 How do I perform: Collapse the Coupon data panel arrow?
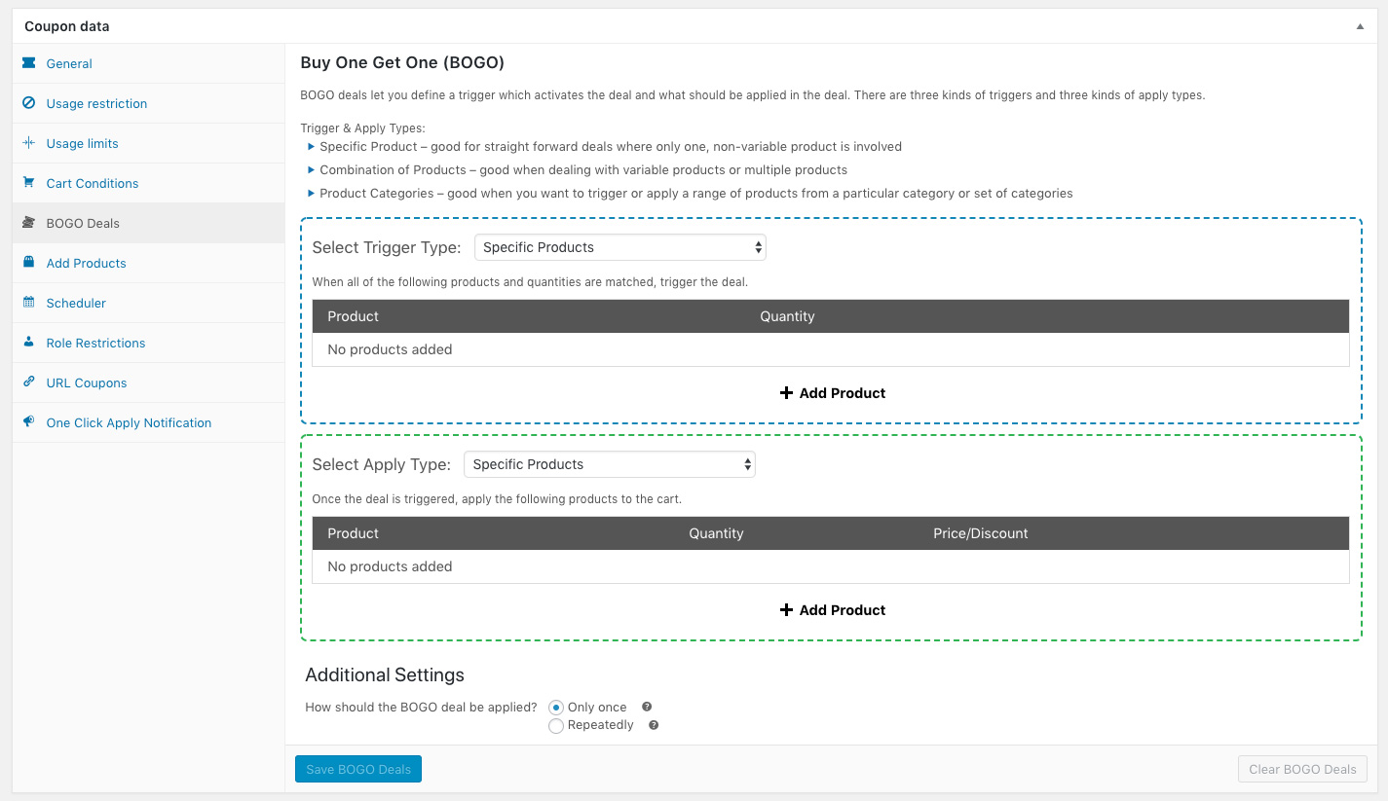[x=1360, y=26]
